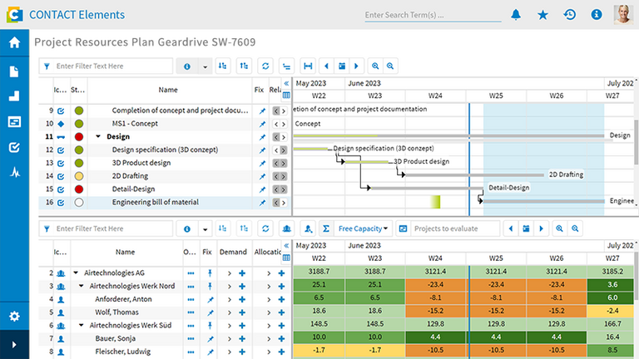Open the tasks checkmark sidebar icon
The image size is (639, 359).
point(14,147)
